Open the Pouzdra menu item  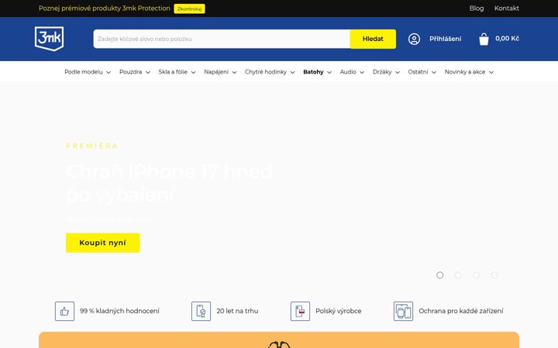pyautogui.click(x=131, y=72)
